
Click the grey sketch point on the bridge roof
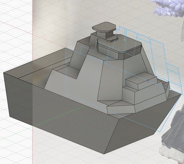click(125, 40)
